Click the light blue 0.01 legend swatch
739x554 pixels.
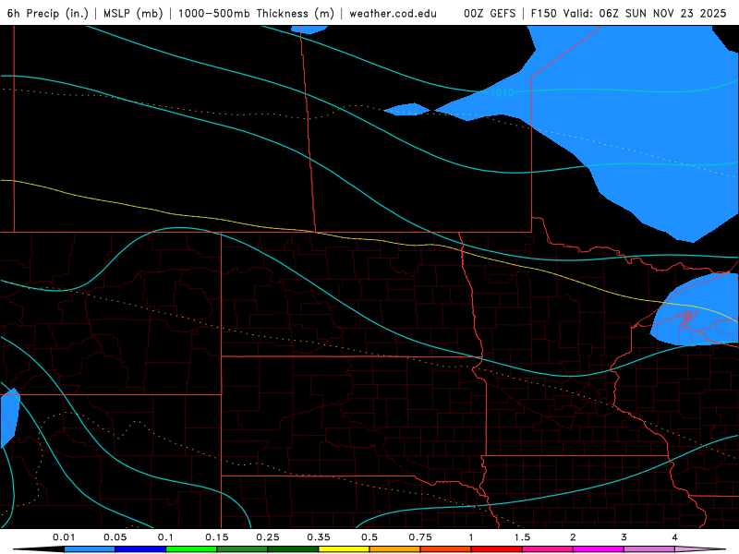(89, 549)
